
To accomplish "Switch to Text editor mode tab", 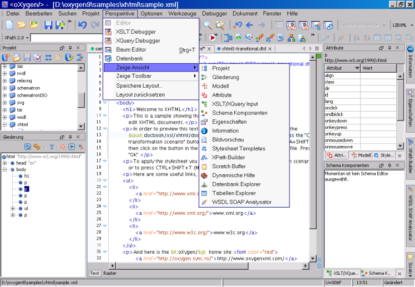I will click(94, 273).
